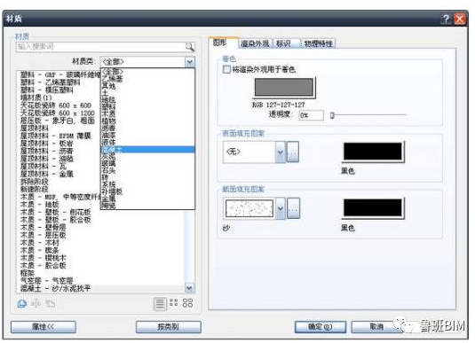Screen dimensions: 475x343
Task: Choose 陶瓷 in the class list
Action: (147, 206)
